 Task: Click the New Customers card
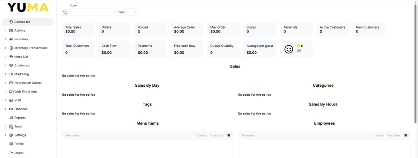(369, 30)
